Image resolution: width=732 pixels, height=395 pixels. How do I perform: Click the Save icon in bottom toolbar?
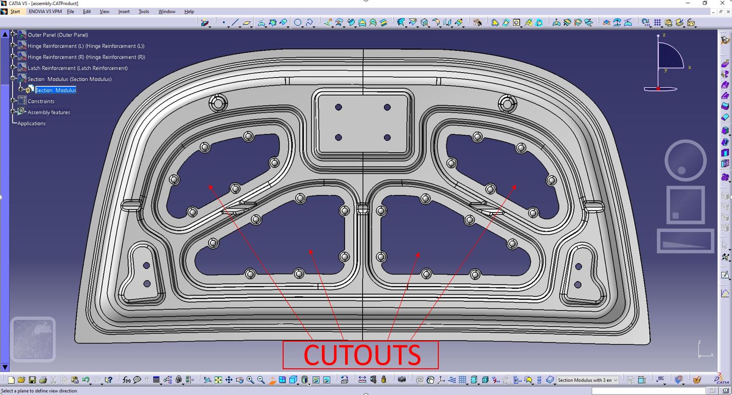(32, 380)
